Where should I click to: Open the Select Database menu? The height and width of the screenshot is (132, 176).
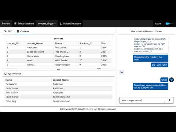(x=24, y=23)
